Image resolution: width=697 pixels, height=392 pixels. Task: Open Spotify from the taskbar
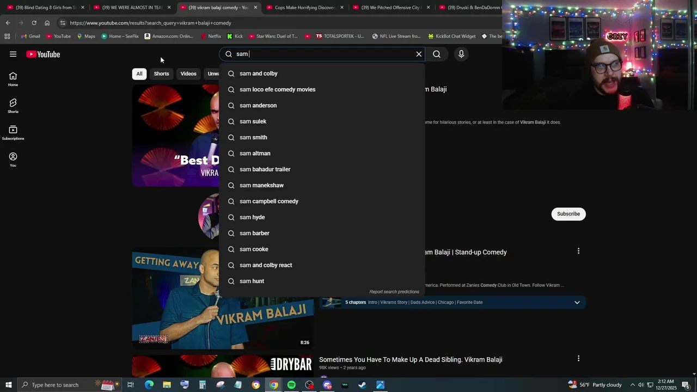pos(291,385)
